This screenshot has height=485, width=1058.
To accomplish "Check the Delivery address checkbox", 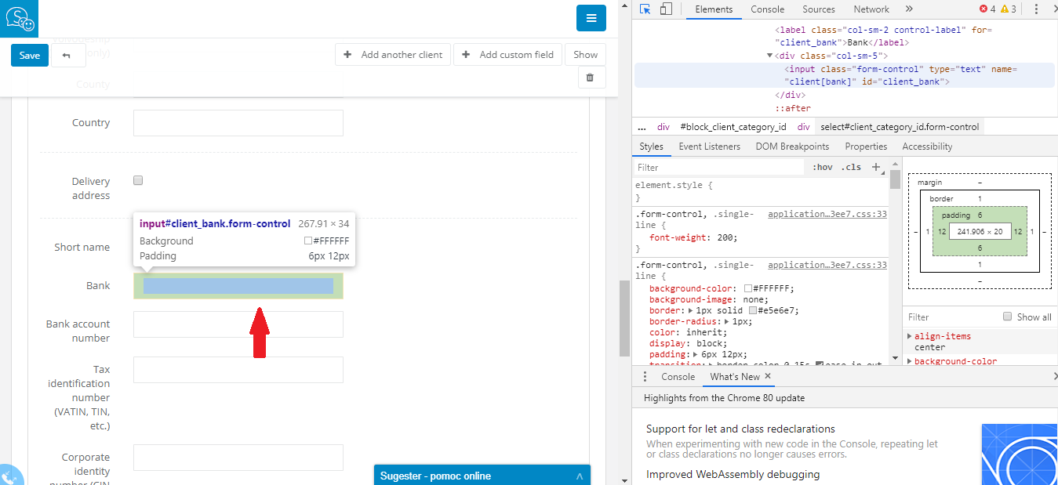I will pos(138,180).
